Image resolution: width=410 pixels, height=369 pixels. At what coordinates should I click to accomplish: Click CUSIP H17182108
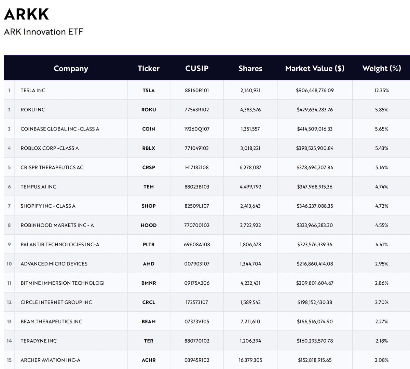pyautogui.click(x=197, y=167)
